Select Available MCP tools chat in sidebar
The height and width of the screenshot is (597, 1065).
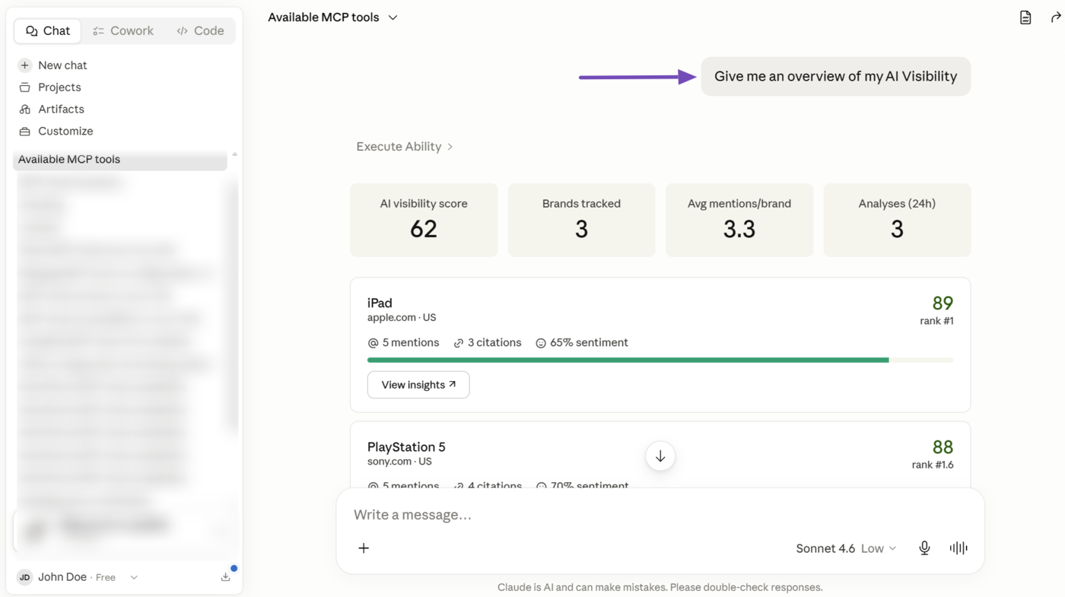tap(120, 160)
